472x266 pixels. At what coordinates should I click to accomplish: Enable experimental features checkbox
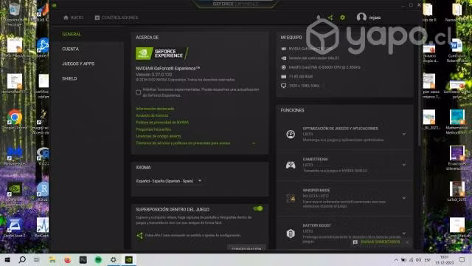138,92
